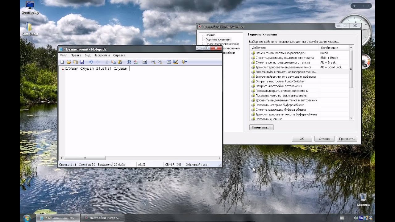Open the Replace tool in Notepad2 toolbar
This screenshot has height=222, width=395.
(x=135, y=62)
